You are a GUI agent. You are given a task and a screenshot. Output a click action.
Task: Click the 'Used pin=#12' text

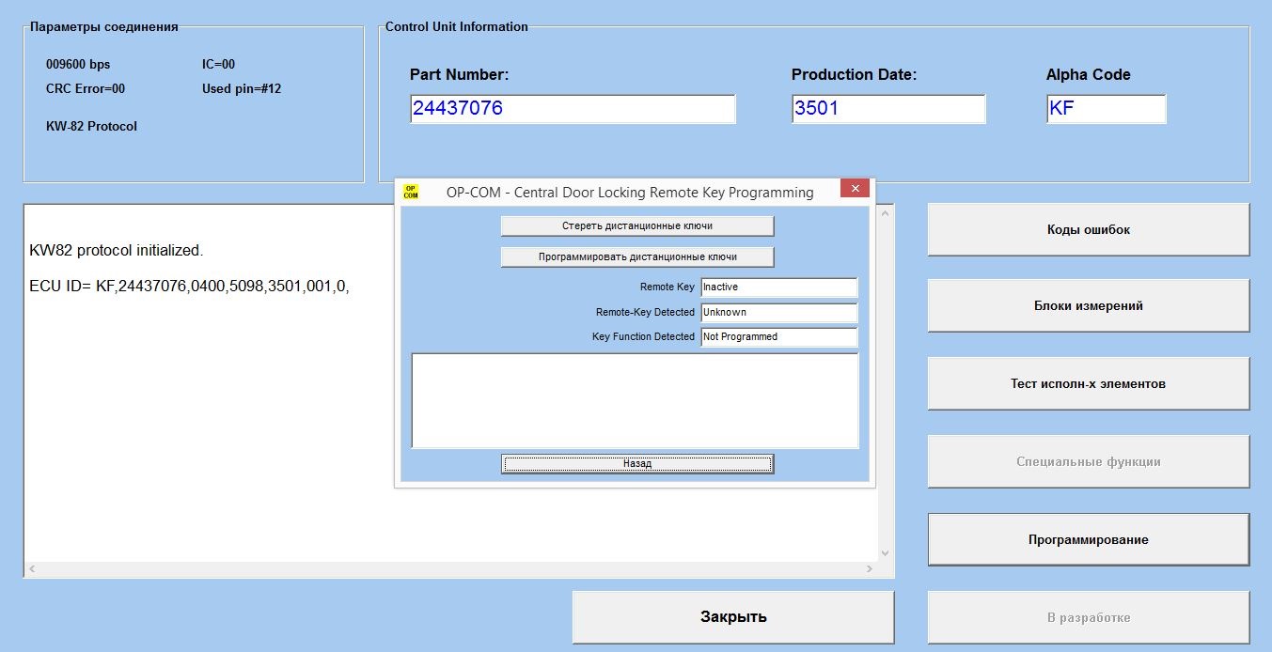(x=242, y=89)
